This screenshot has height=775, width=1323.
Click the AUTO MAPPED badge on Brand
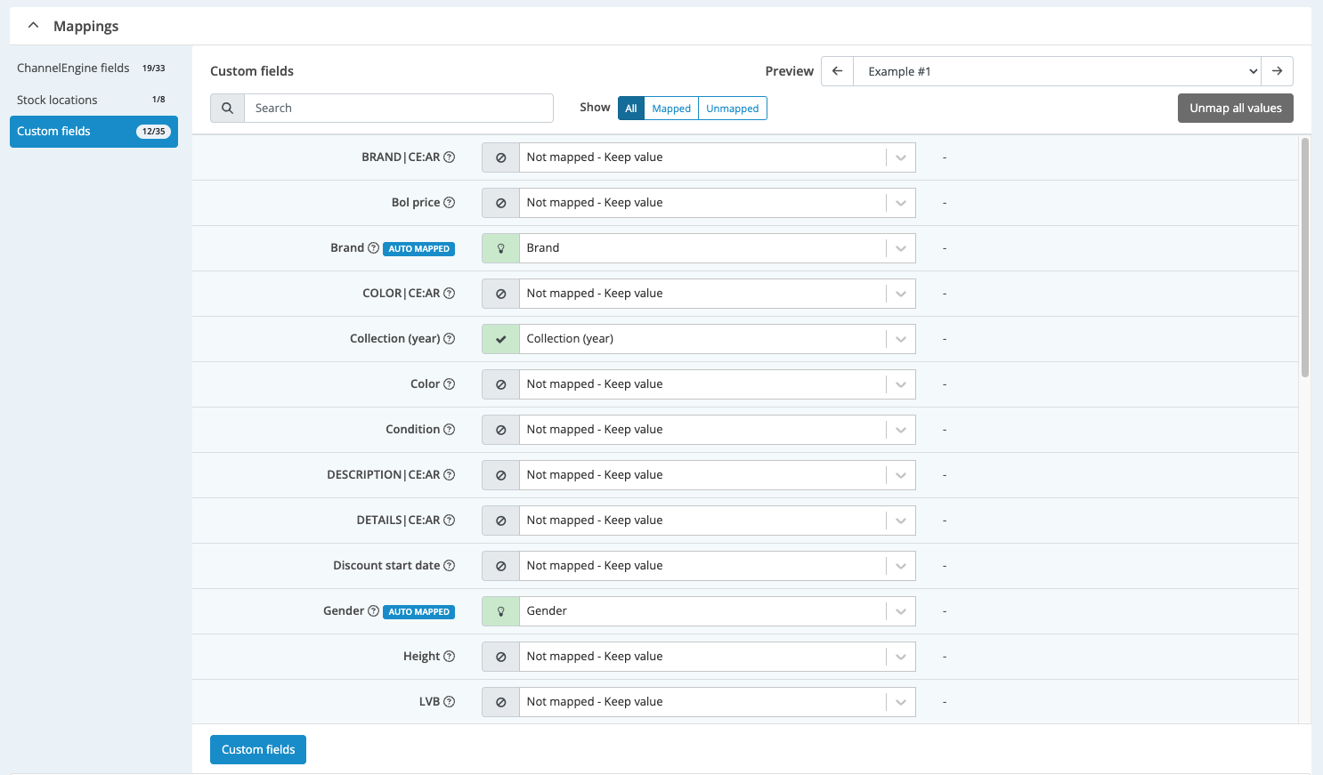tap(419, 249)
